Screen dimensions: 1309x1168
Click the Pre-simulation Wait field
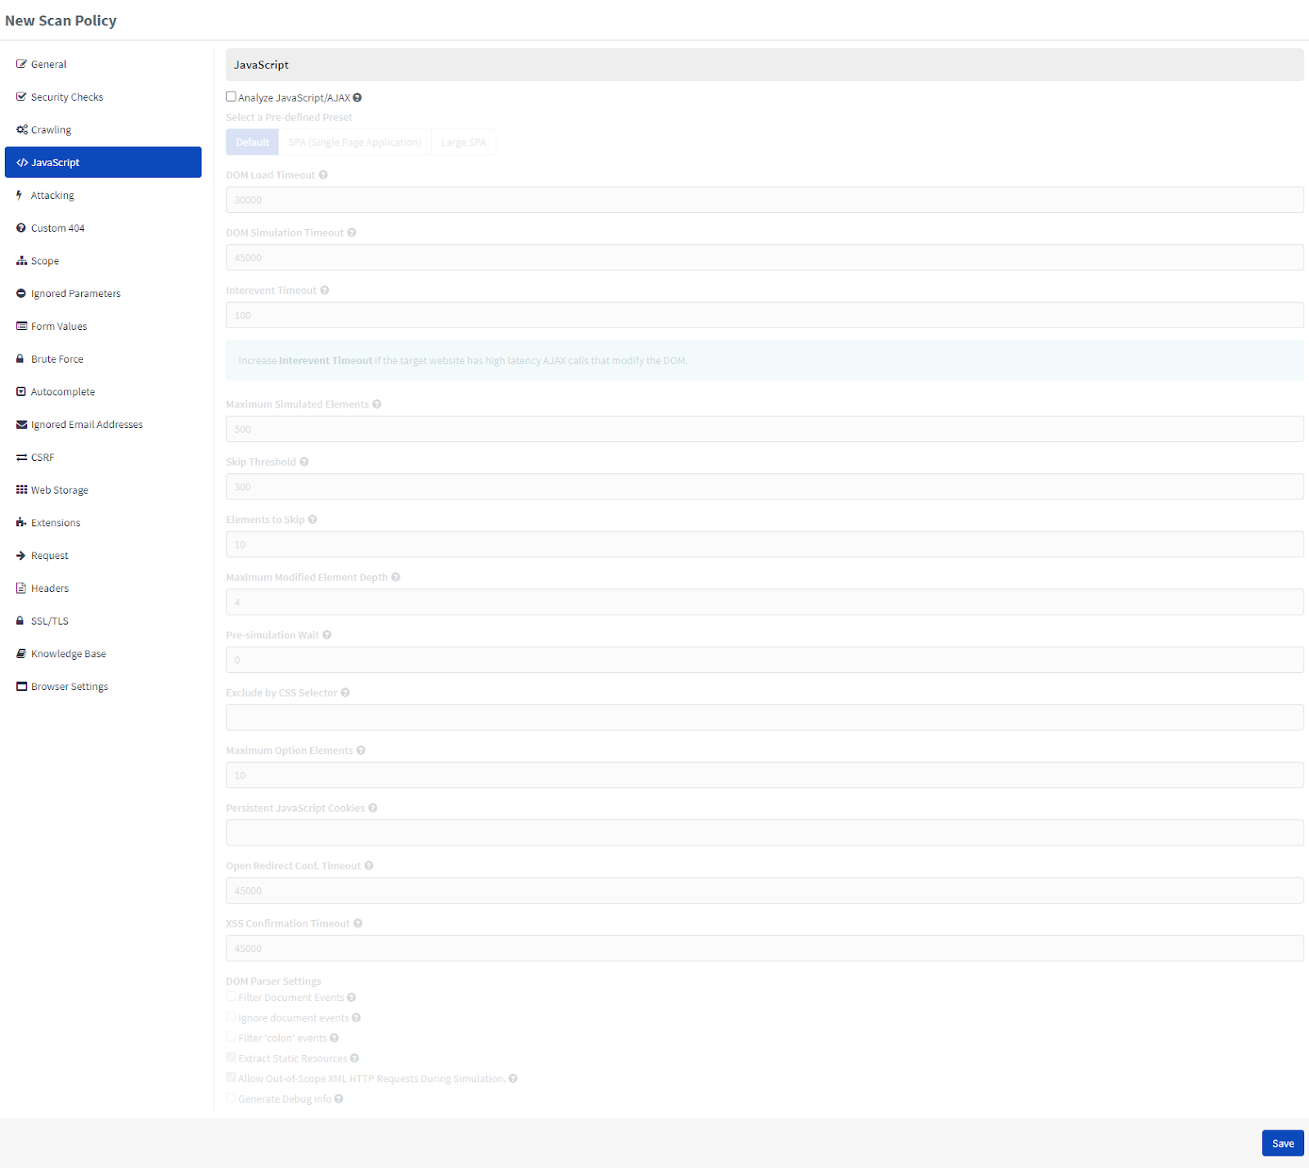click(765, 660)
